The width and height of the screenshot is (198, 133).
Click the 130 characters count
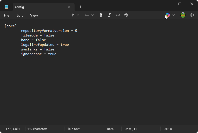click(37, 129)
